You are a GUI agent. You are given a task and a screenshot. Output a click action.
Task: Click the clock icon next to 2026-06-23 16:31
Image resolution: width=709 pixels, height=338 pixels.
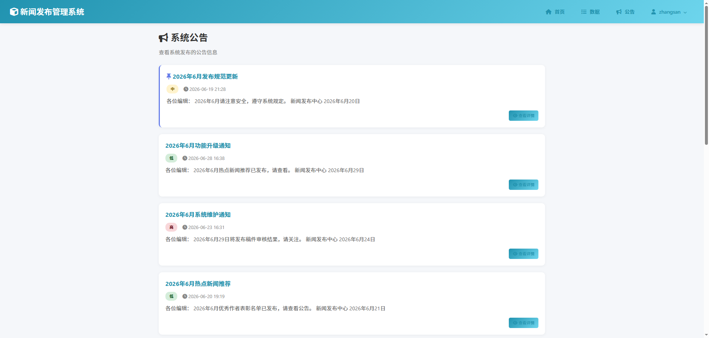[x=185, y=227]
